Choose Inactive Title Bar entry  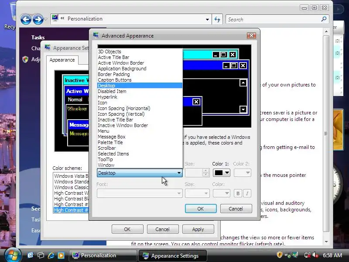[x=140, y=120]
